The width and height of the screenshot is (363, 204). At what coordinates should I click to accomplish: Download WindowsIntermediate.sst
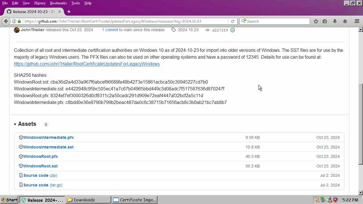(48, 147)
